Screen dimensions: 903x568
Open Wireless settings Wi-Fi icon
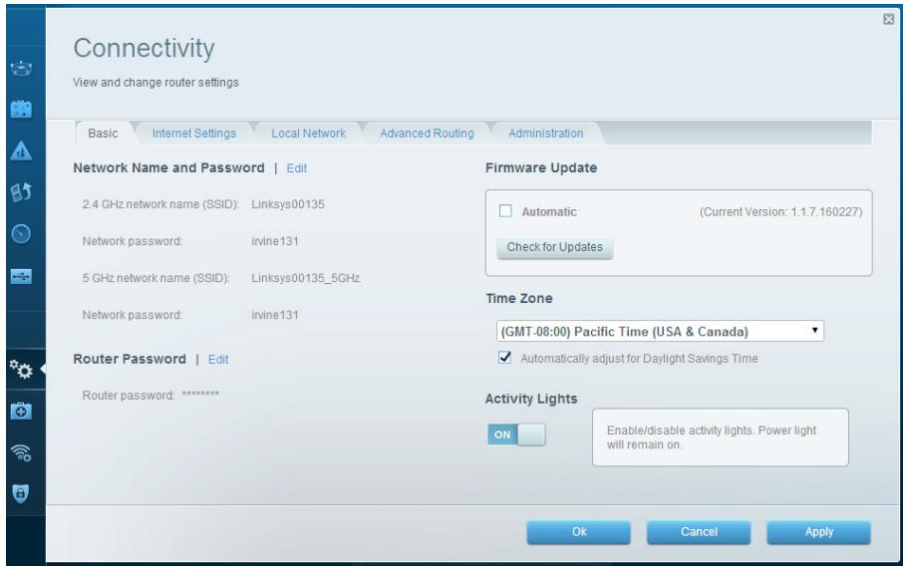(21, 452)
